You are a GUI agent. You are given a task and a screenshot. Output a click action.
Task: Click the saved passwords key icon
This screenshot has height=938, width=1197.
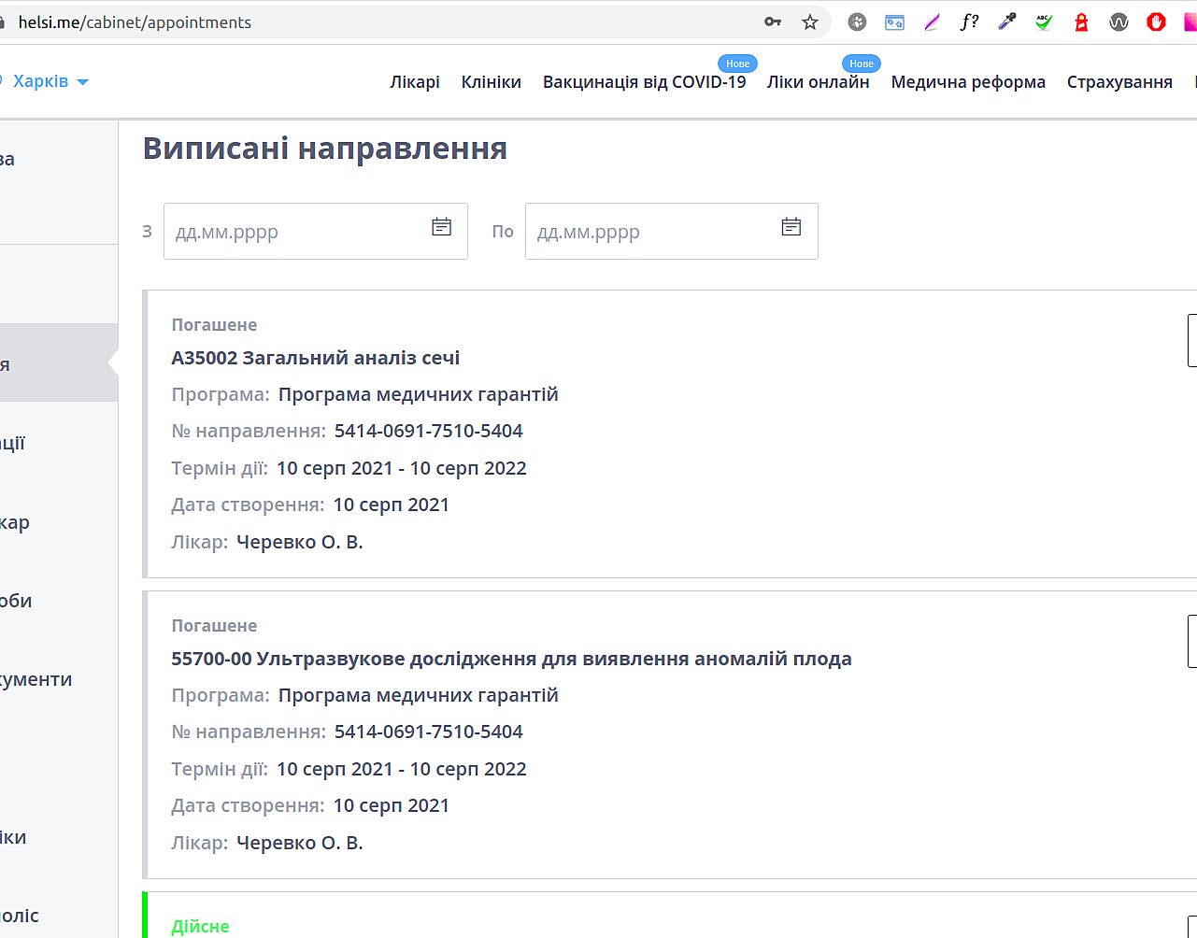pyautogui.click(x=773, y=22)
